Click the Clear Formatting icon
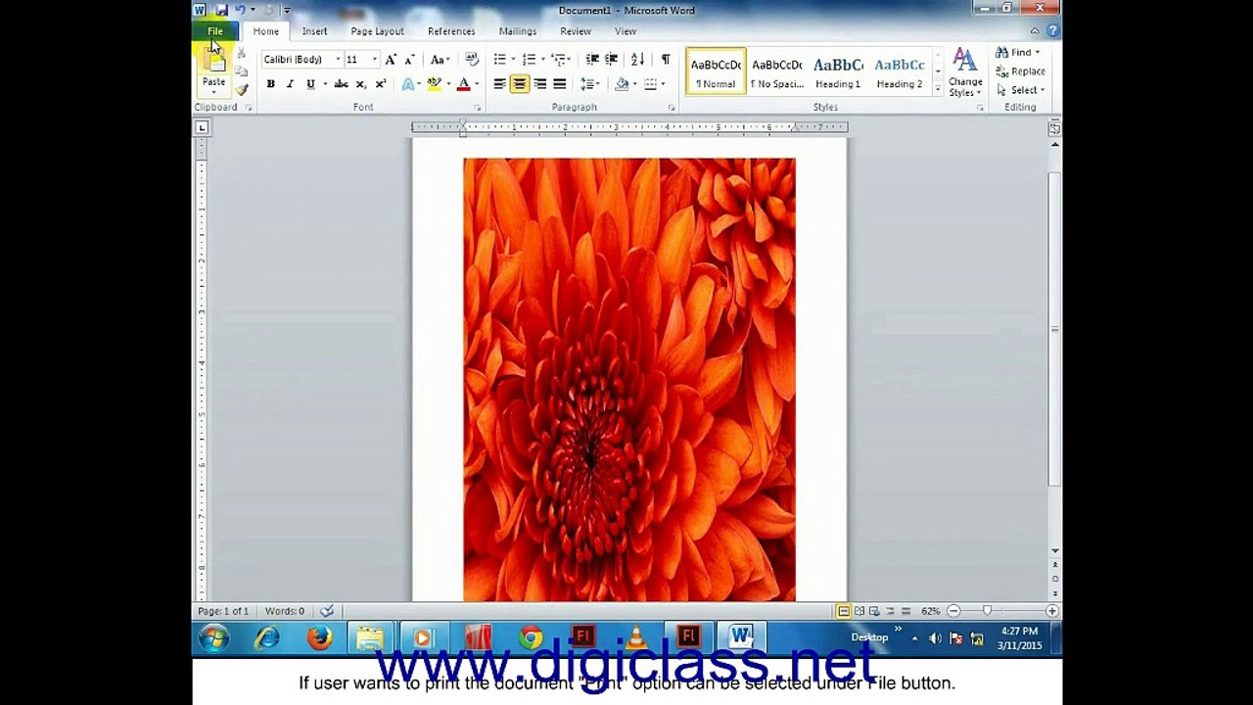 471,60
